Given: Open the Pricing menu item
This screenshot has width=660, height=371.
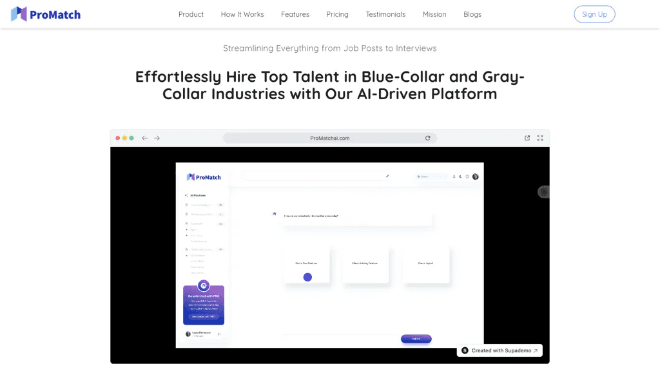Looking at the screenshot, I should (337, 14).
